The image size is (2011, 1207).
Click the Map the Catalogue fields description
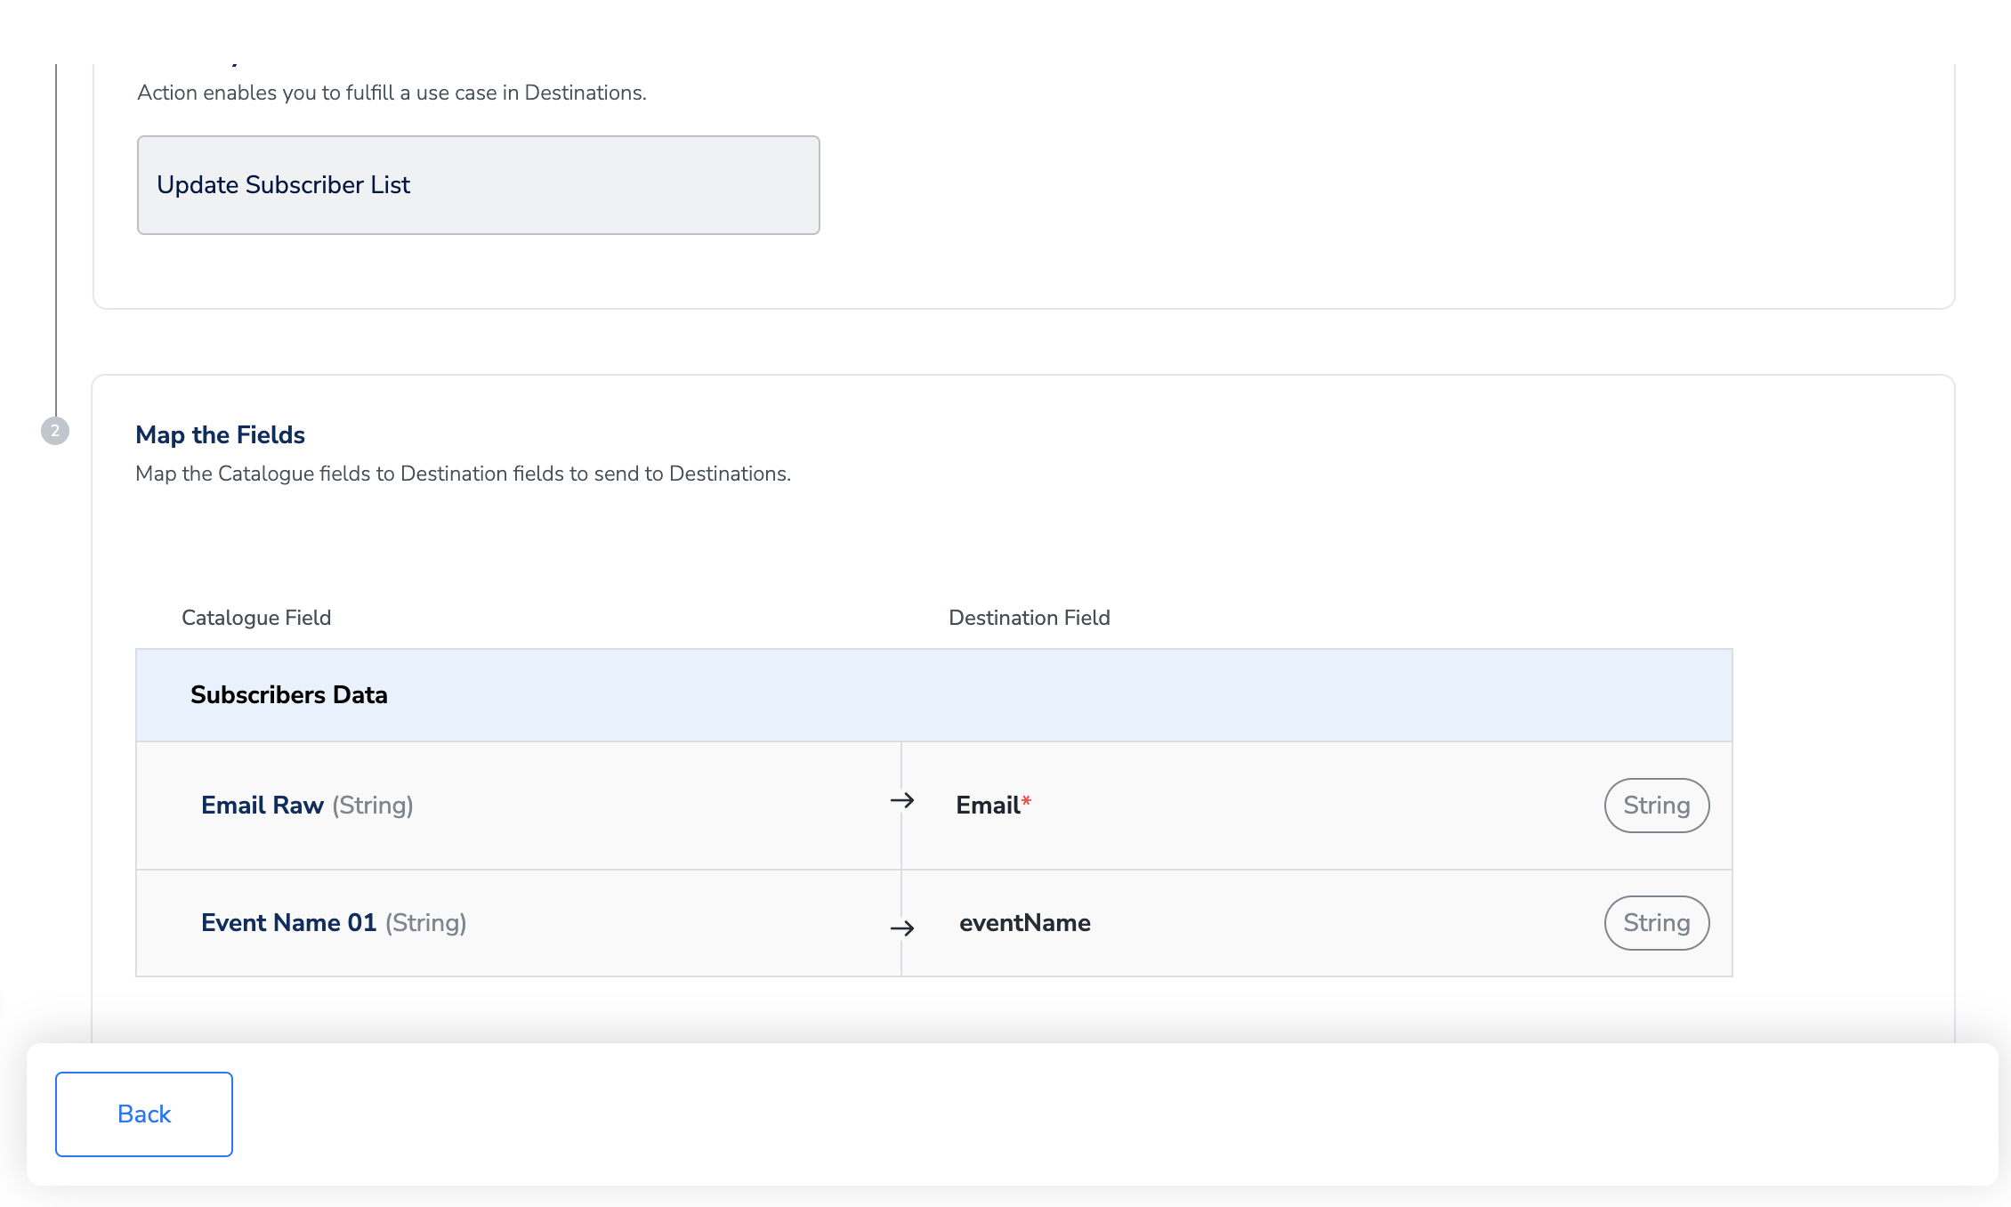463,474
